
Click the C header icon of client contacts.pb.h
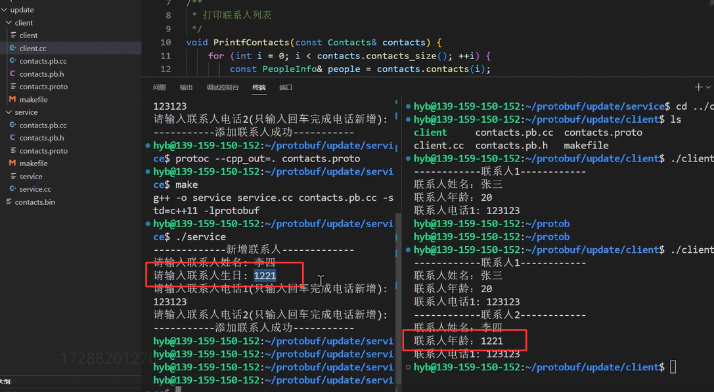[x=12, y=74]
